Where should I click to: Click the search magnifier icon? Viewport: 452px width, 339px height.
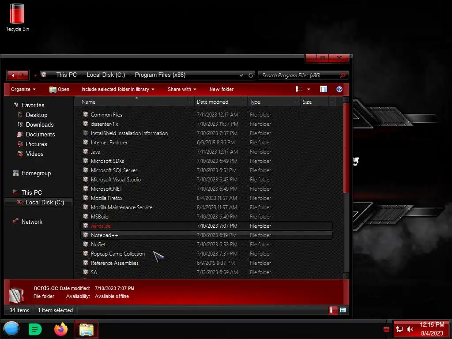click(x=343, y=75)
